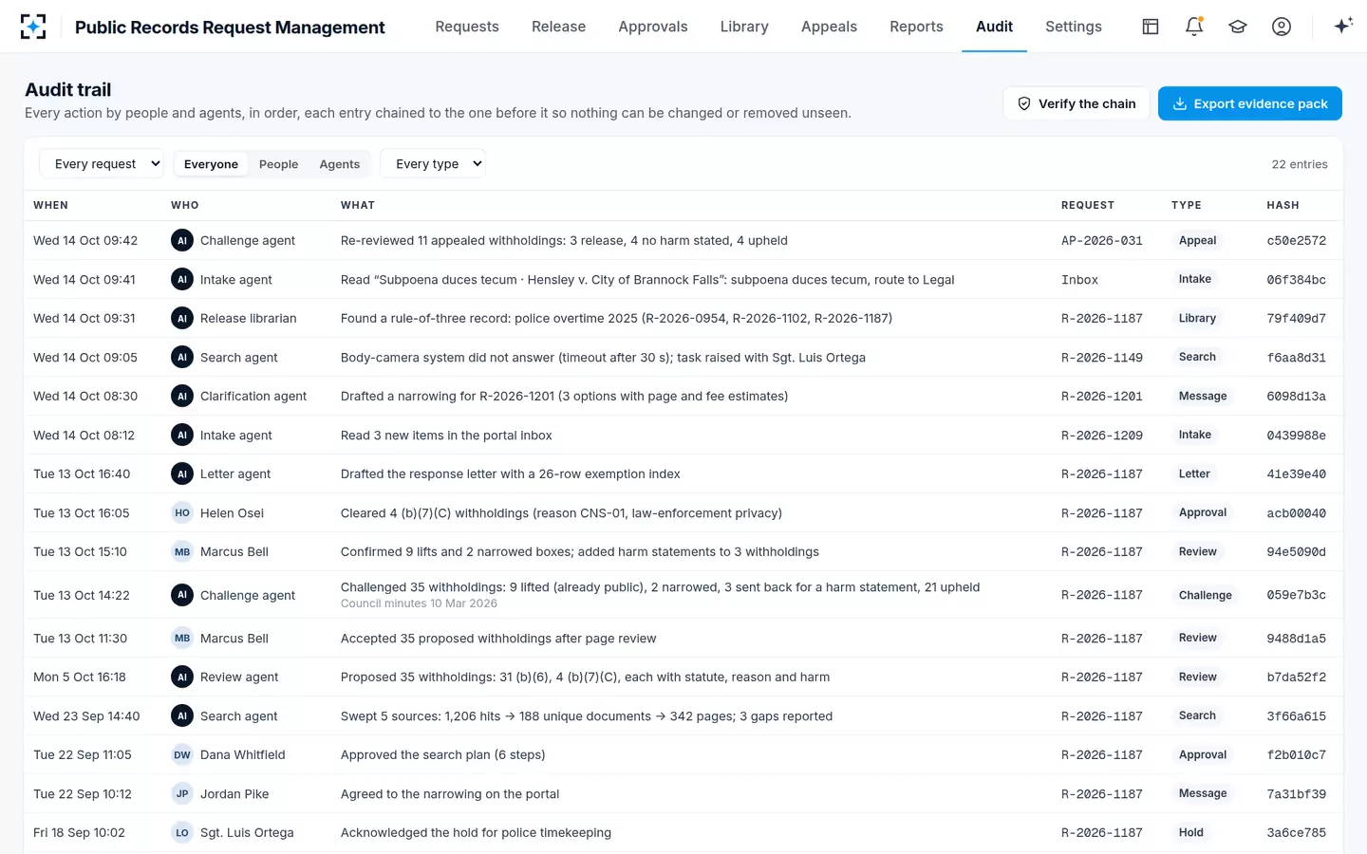Click Council minutes 10 Mar 2026 note
1367x854 pixels.
(419, 603)
